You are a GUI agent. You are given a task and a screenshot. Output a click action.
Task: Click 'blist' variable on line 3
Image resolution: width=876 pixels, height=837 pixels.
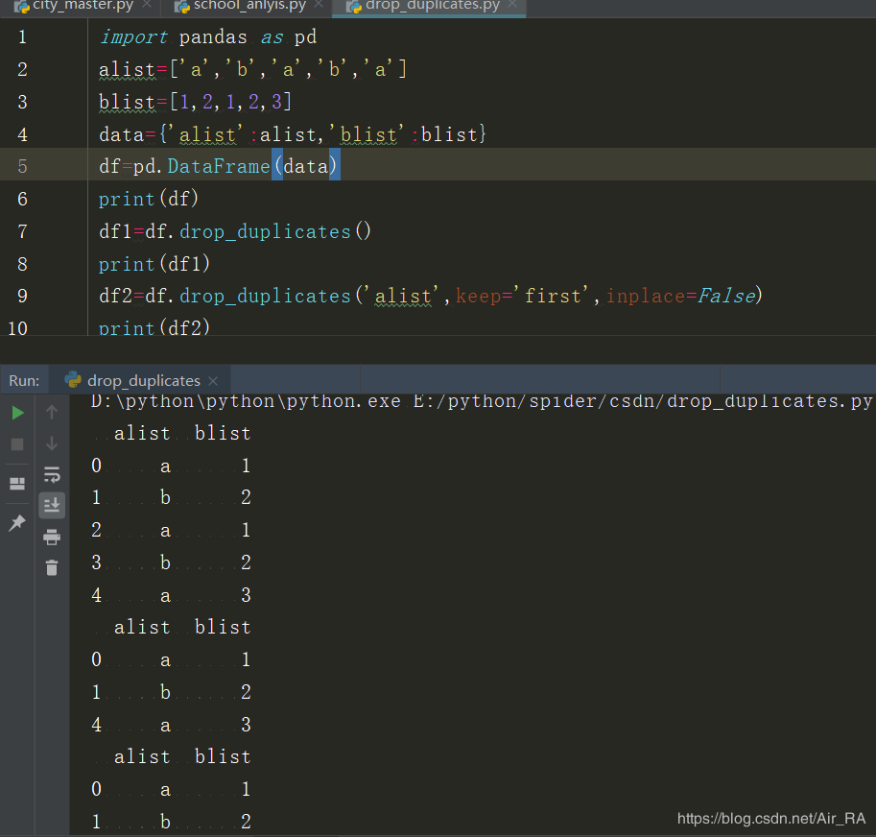127,102
